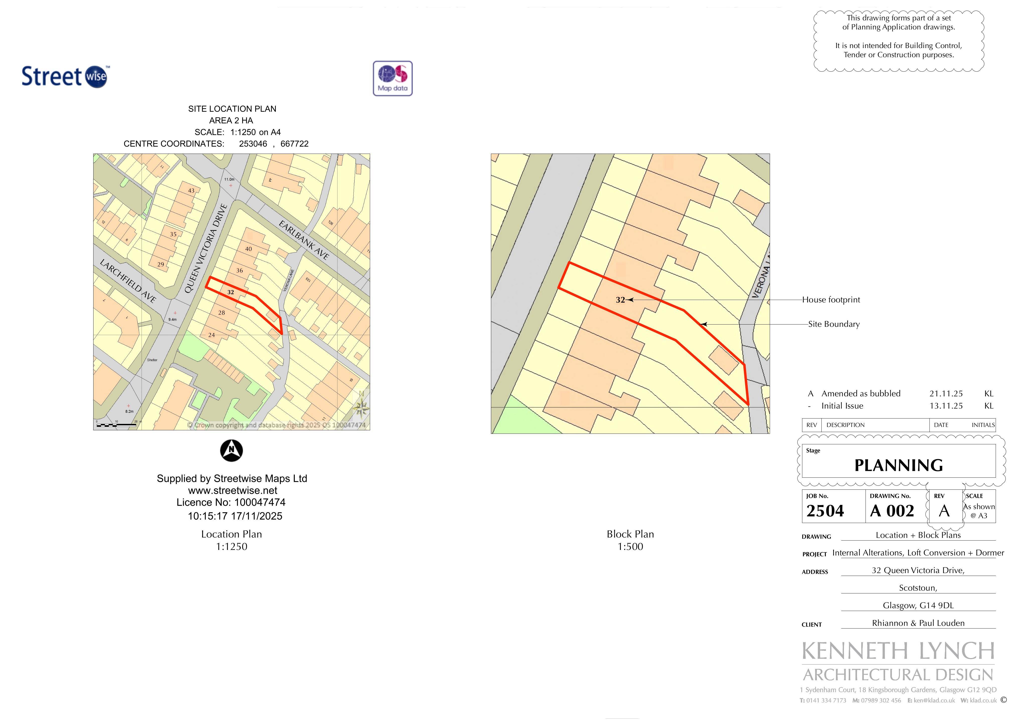Viewport: 1027px width, 726px height.
Task: Click the AREA 2 HA text
Action: 231,120
